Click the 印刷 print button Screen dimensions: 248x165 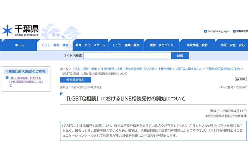pyautogui.click(x=241, y=79)
